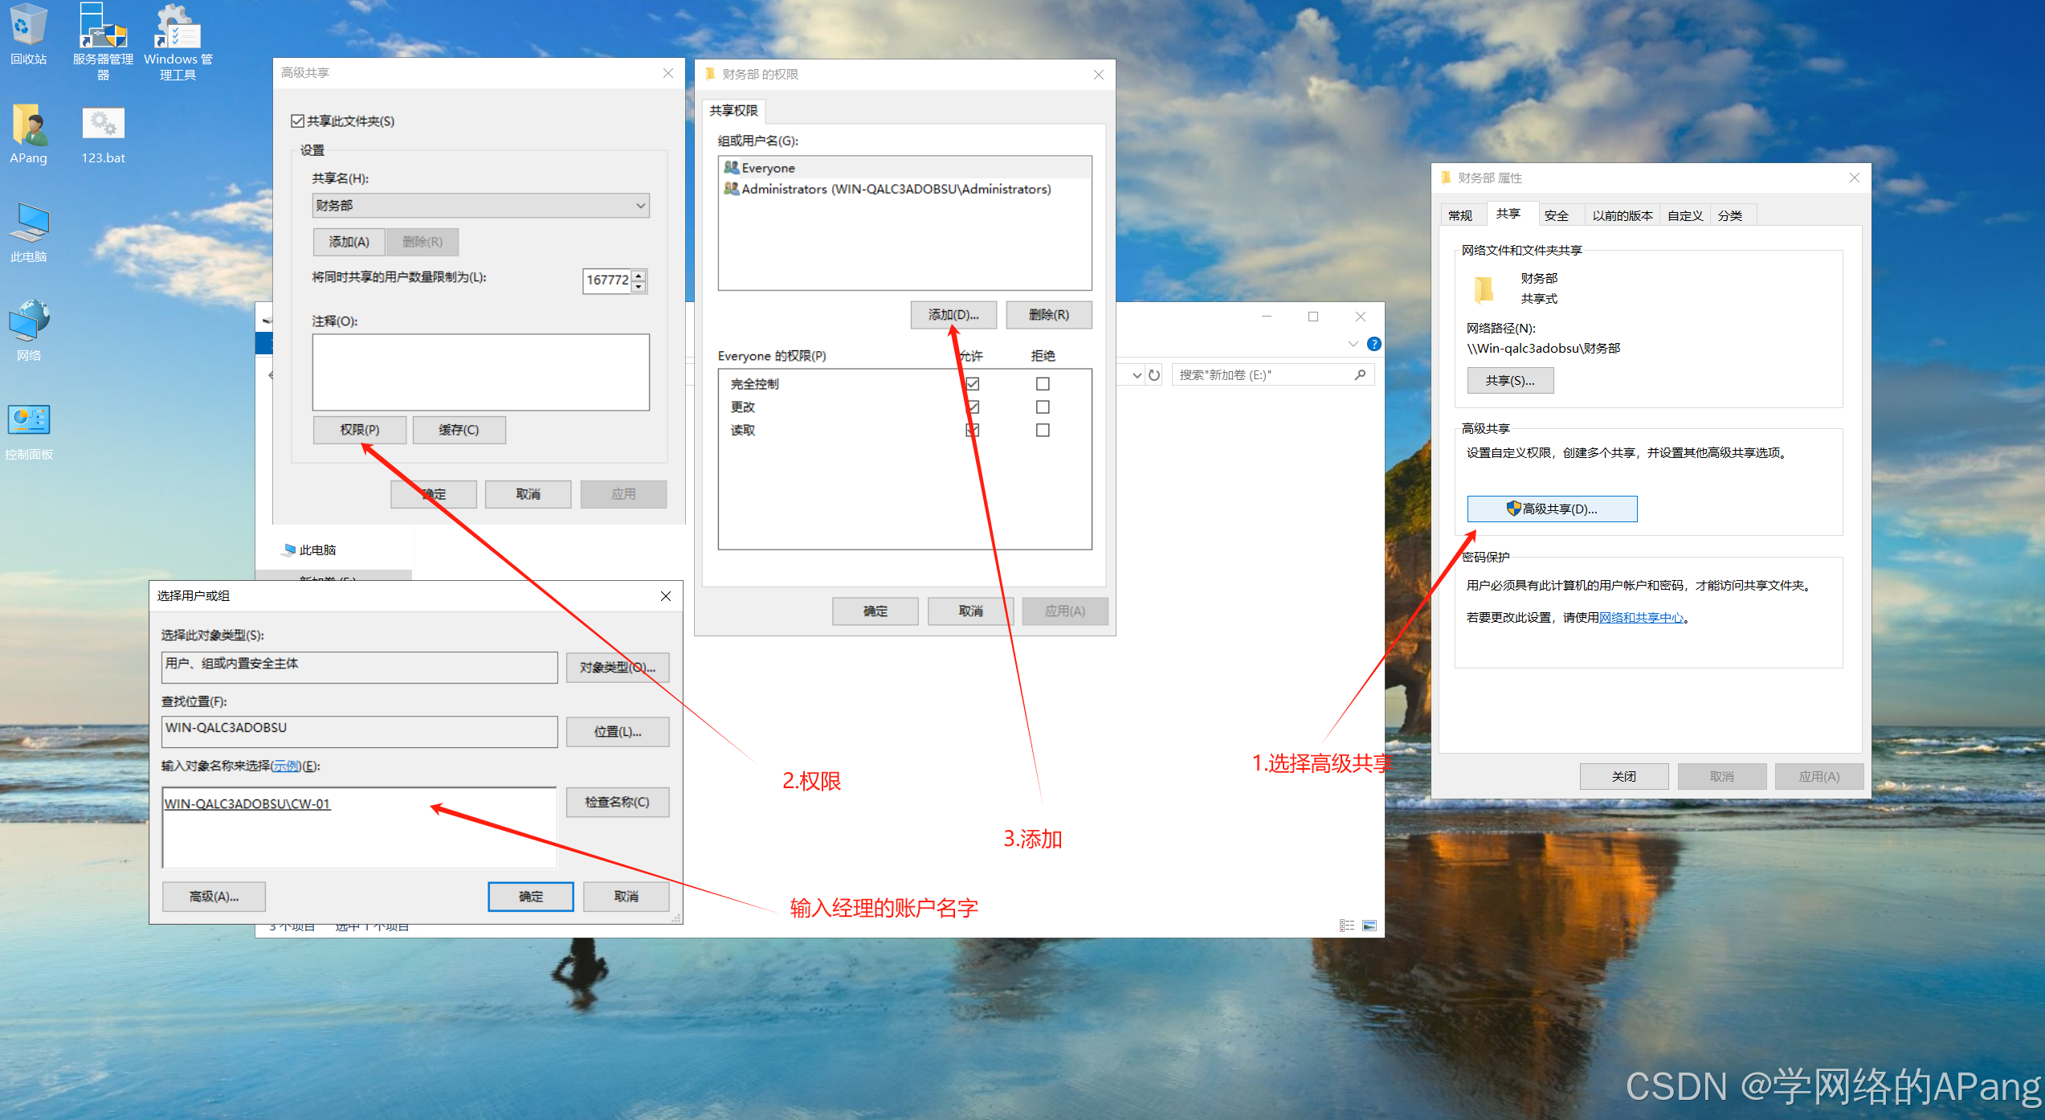Expand the share name dropdown
This screenshot has height=1120, width=2045.
(x=640, y=206)
